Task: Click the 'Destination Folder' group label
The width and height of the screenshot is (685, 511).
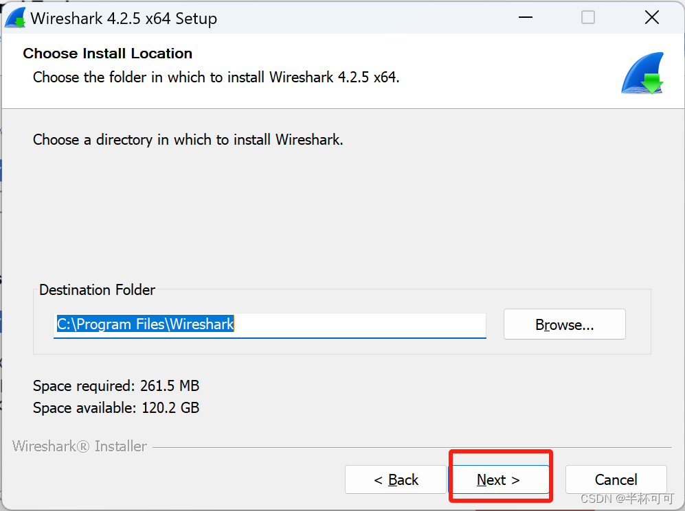Action: tap(97, 290)
